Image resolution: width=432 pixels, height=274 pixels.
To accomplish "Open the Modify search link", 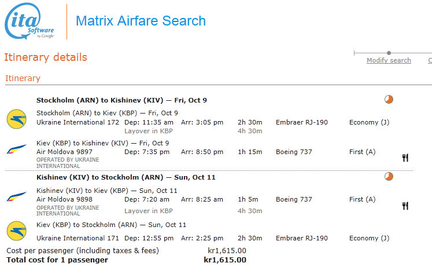I will 389,60.
